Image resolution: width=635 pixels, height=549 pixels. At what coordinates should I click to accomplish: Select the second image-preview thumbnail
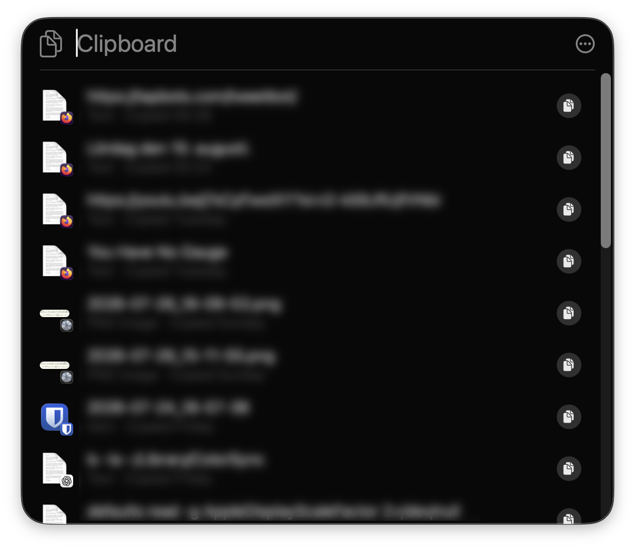[55, 368]
